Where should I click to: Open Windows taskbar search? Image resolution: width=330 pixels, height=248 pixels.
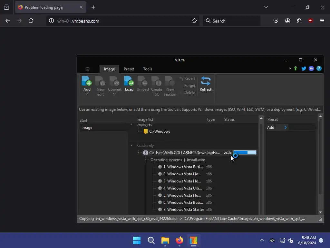151,240
